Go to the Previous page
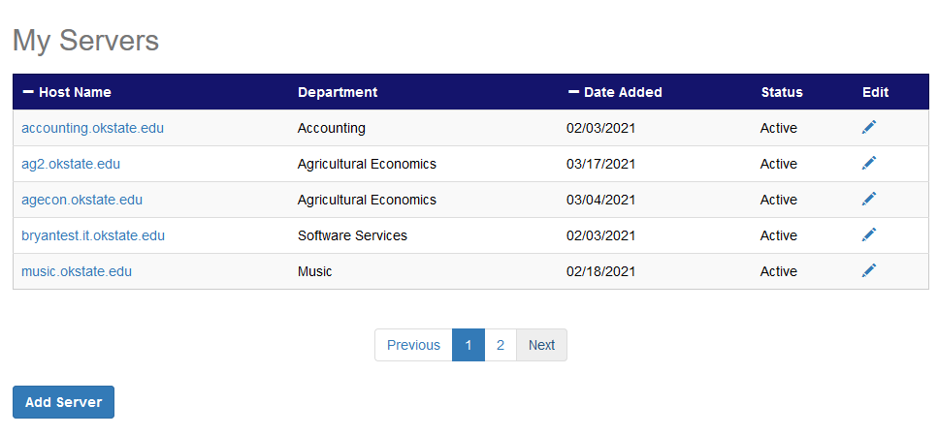The height and width of the screenshot is (436, 938). (x=413, y=345)
